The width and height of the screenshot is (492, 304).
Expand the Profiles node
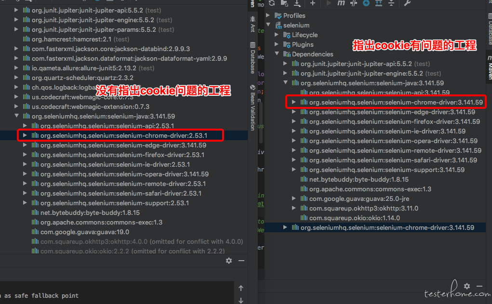[268, 15]
